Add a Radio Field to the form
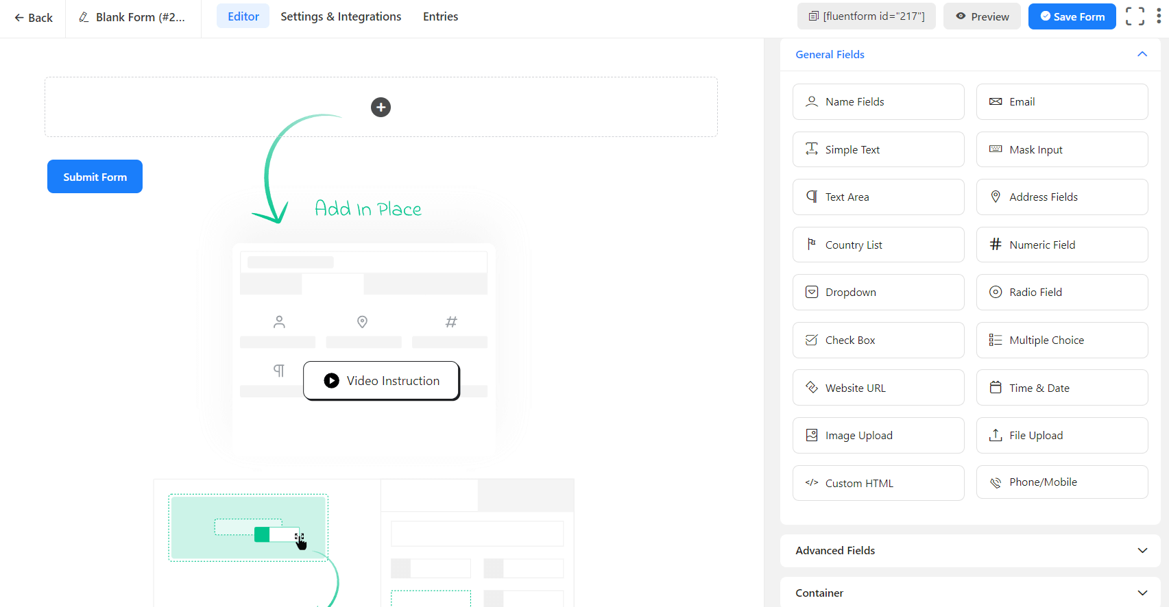 click(1061, 293)
